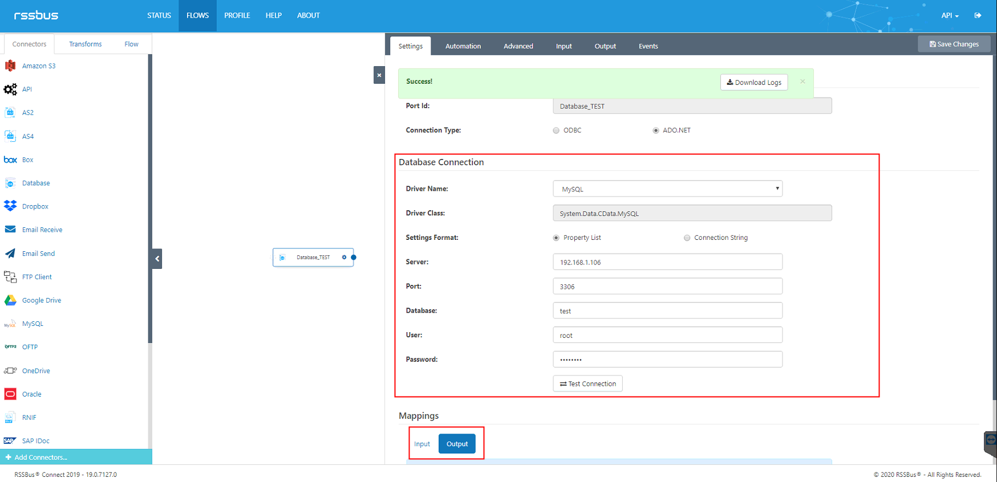Open the HELP page
The width and height of the screenshot is (997, 482).
[274, 15]
